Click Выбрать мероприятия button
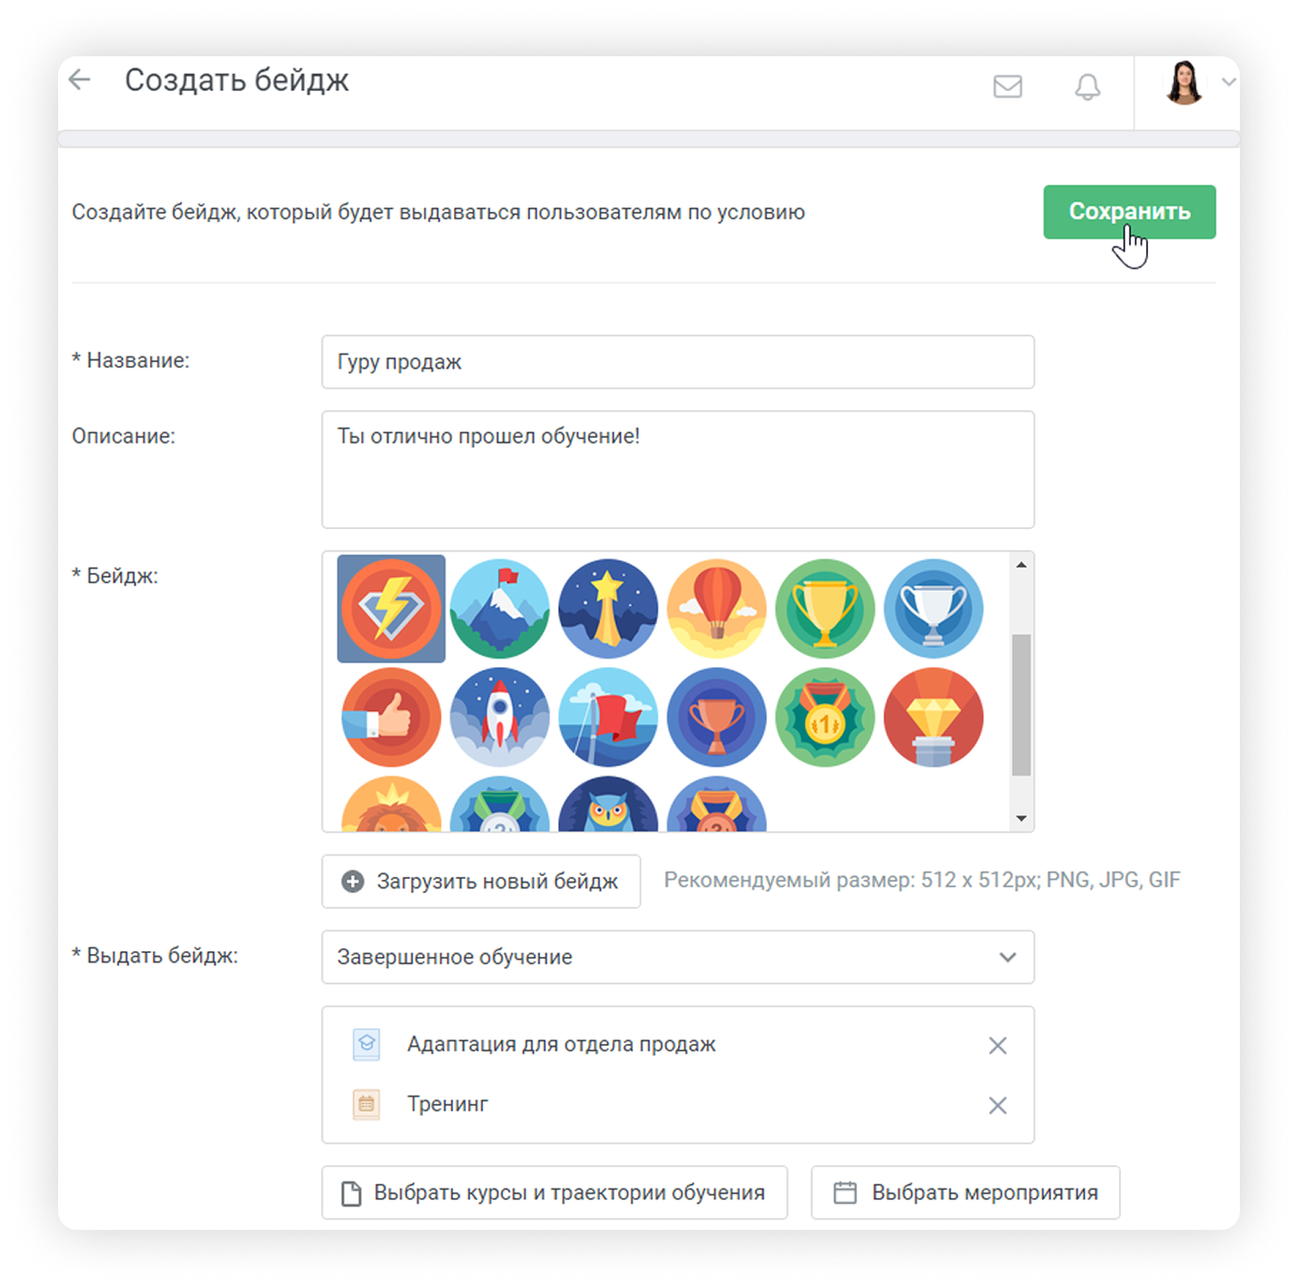 coord(965,1192)
